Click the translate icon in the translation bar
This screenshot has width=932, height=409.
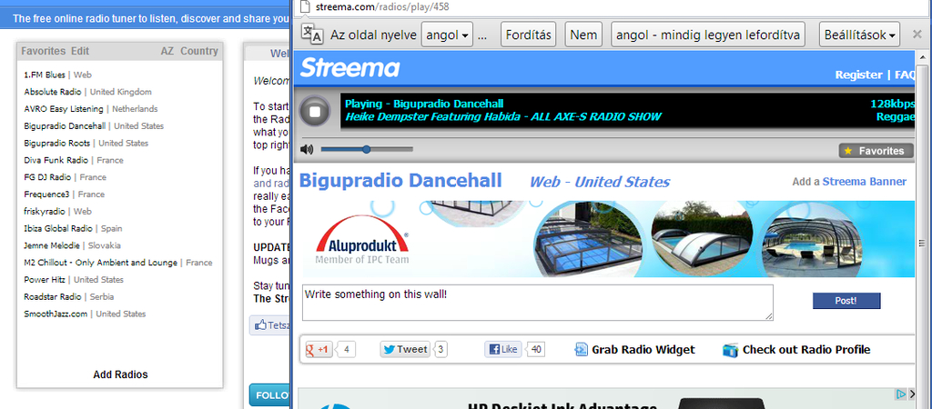pyautogui.click(x=312, y=35)
